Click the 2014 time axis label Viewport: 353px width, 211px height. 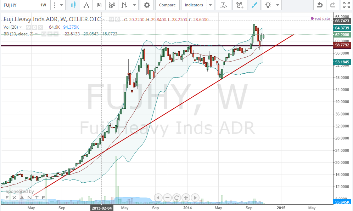click(187, 208)
